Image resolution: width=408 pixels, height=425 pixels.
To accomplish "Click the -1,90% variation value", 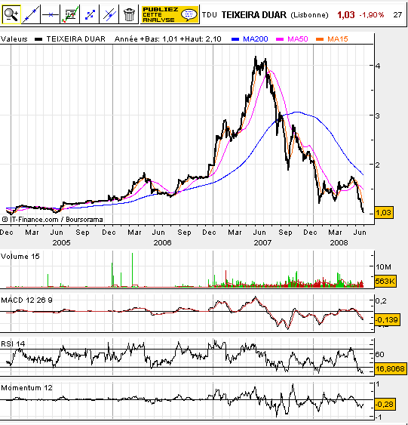I will tap(372, 15).
